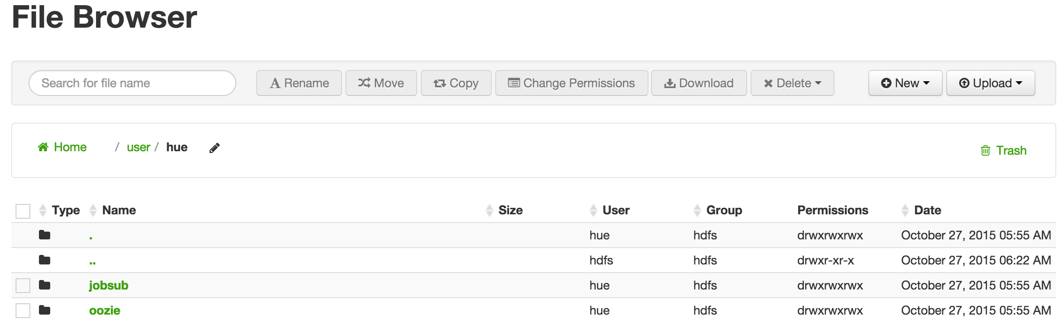Expand the Delete dropdown
The image size is (1064, 331).
coord(792,83)
